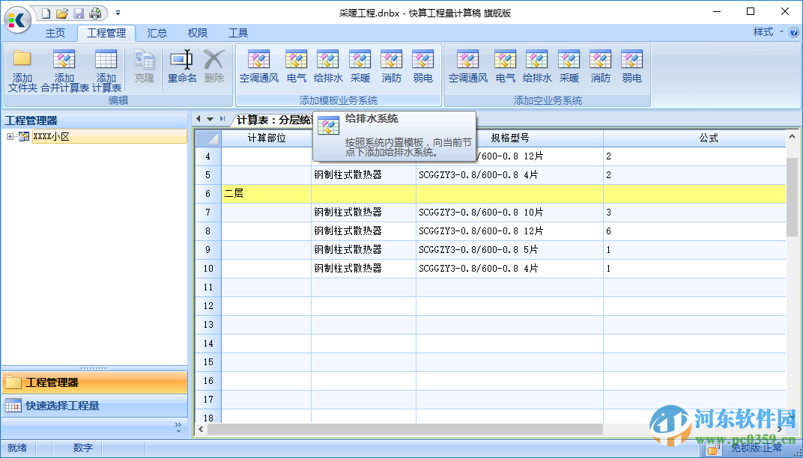The image size is (803, 458).
Task: Click the Print icon at the top left
Action: click(x=97, y=13)
